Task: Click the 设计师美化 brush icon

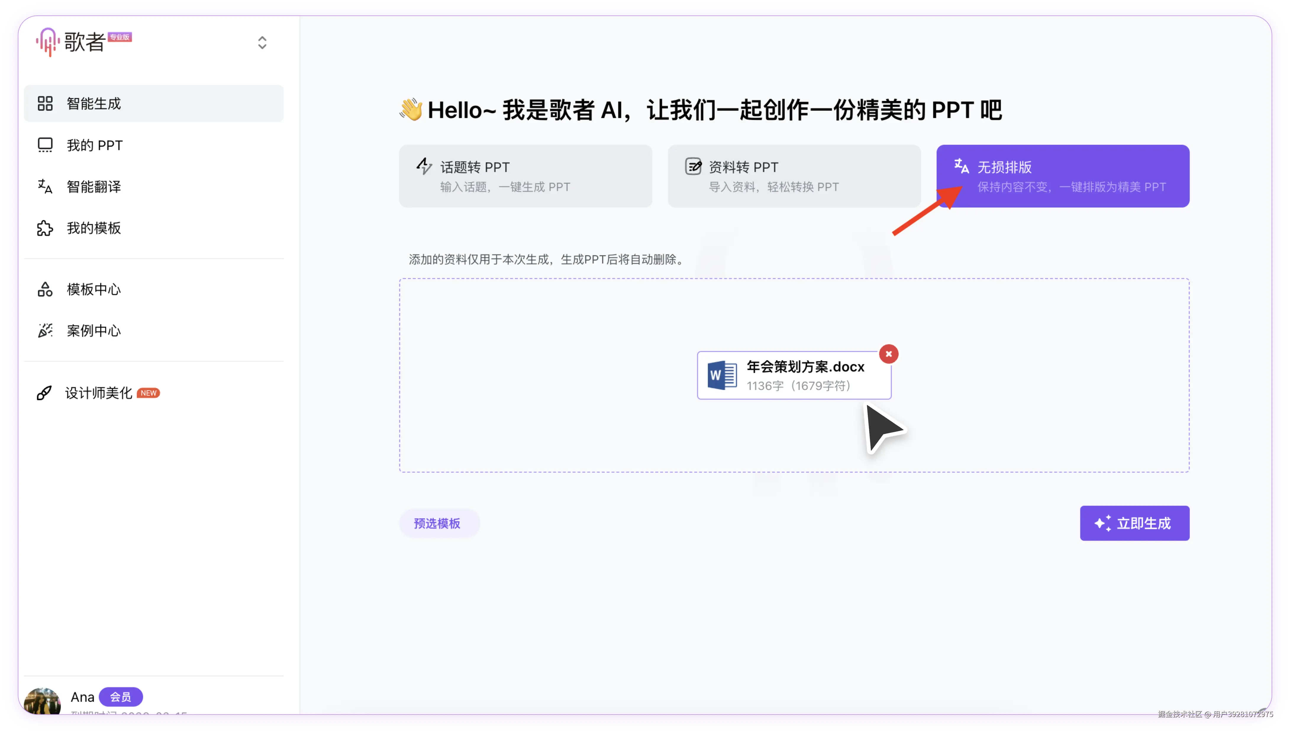Action: 44,393
